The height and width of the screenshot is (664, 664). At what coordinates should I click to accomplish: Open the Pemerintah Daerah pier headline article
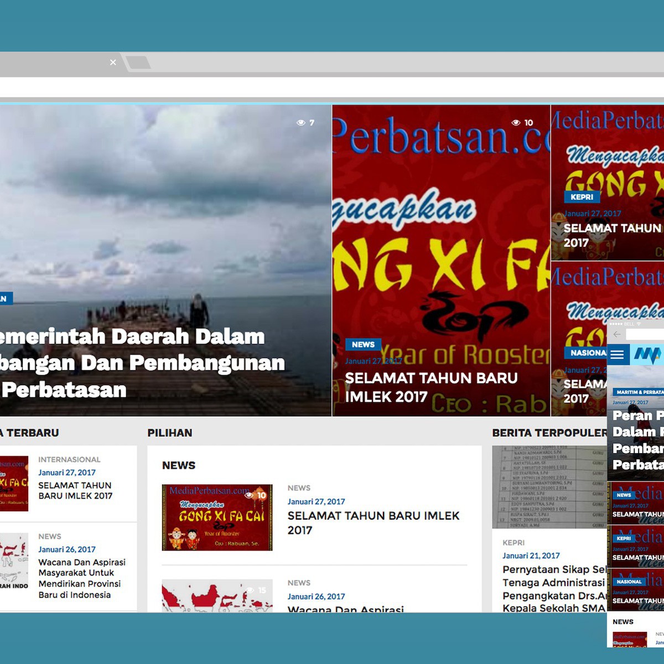click(138, 363)
